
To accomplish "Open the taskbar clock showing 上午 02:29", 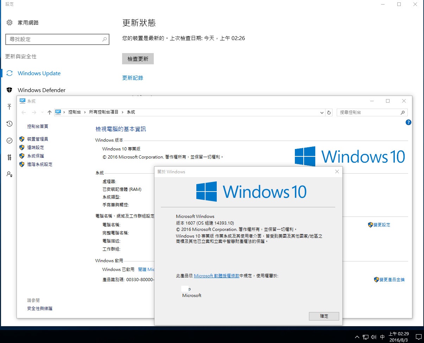I will click(399, 337).
